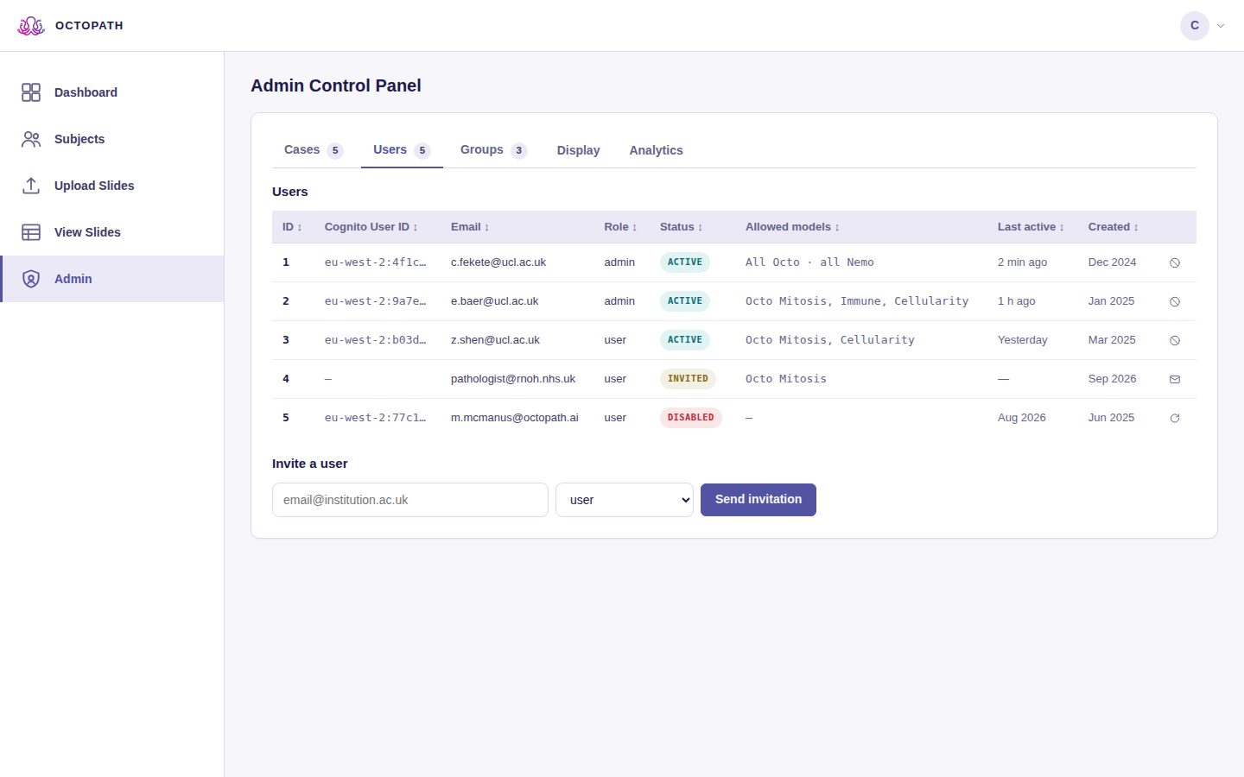Select Admin in sidebar
This screenshot has height=777, width=1244.
click(112, 279)
